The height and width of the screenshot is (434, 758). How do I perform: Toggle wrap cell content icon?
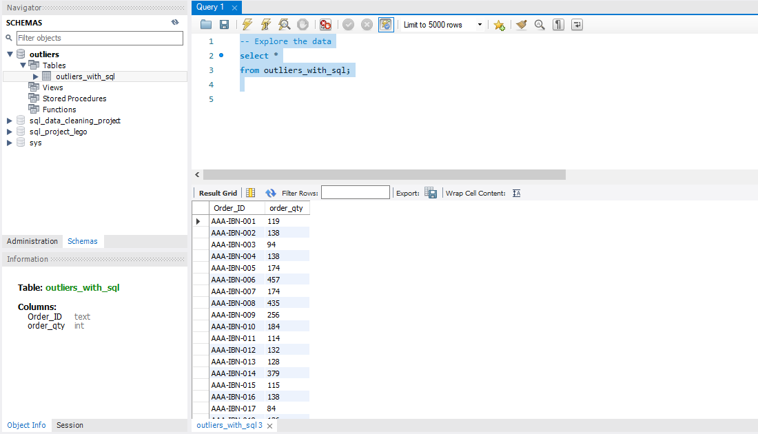click(516, 193)
